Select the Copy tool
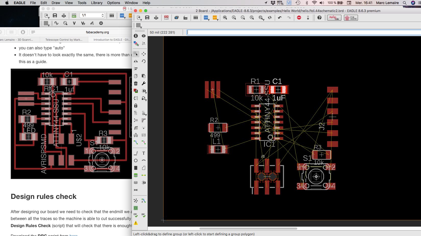421x236 pixels. coord(136,76)
